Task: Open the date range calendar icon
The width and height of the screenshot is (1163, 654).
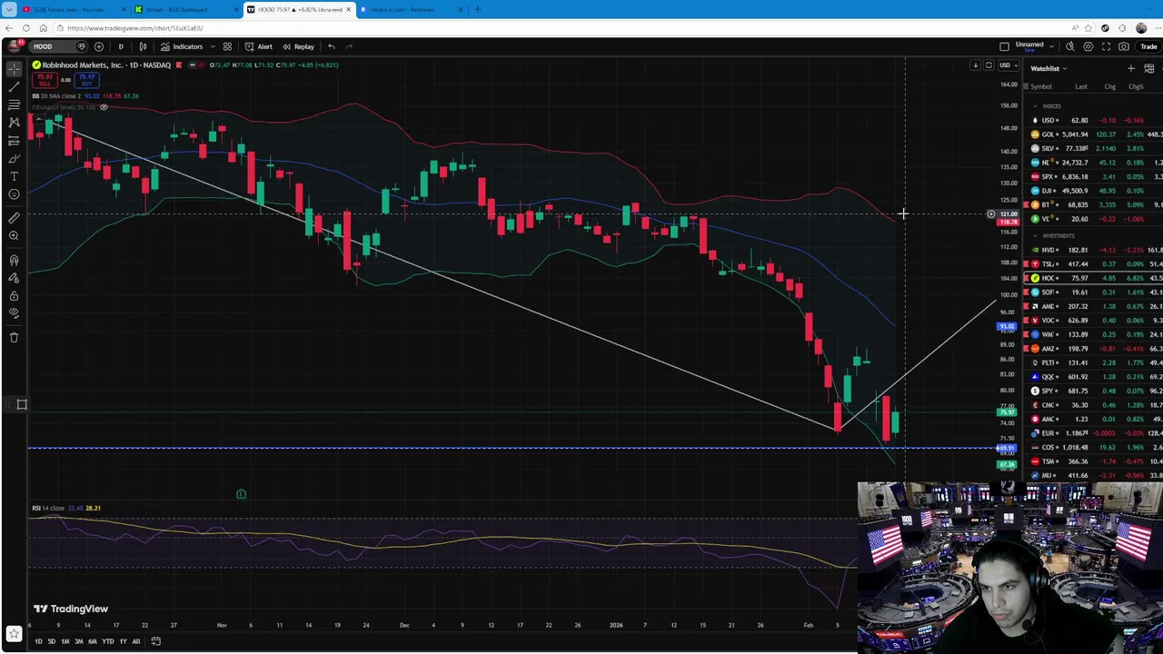Action: click(x=155, y=641)
